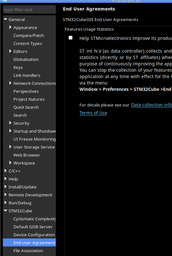Expand the Editors subtree arrow
The height and width of the screenshot is (256, 172).
[10, 51]
